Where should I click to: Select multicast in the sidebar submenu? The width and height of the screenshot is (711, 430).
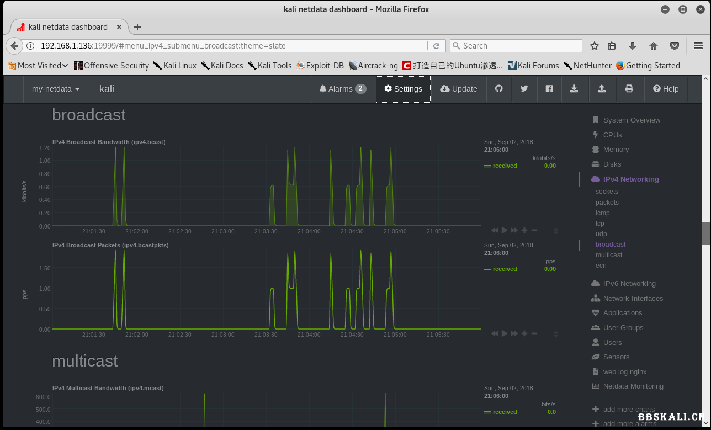tap(608, 255)
